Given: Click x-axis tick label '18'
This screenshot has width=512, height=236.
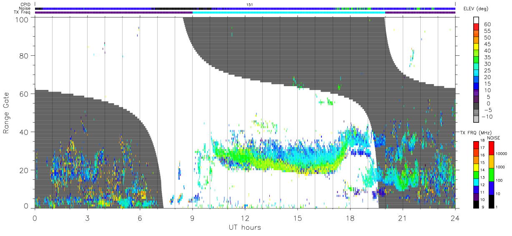Looking at the screenshot, I should point(350,218).
